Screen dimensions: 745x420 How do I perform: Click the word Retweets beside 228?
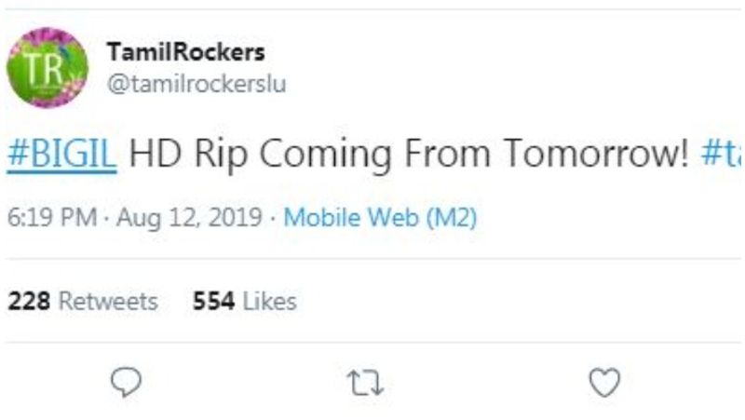click(108, 302)
